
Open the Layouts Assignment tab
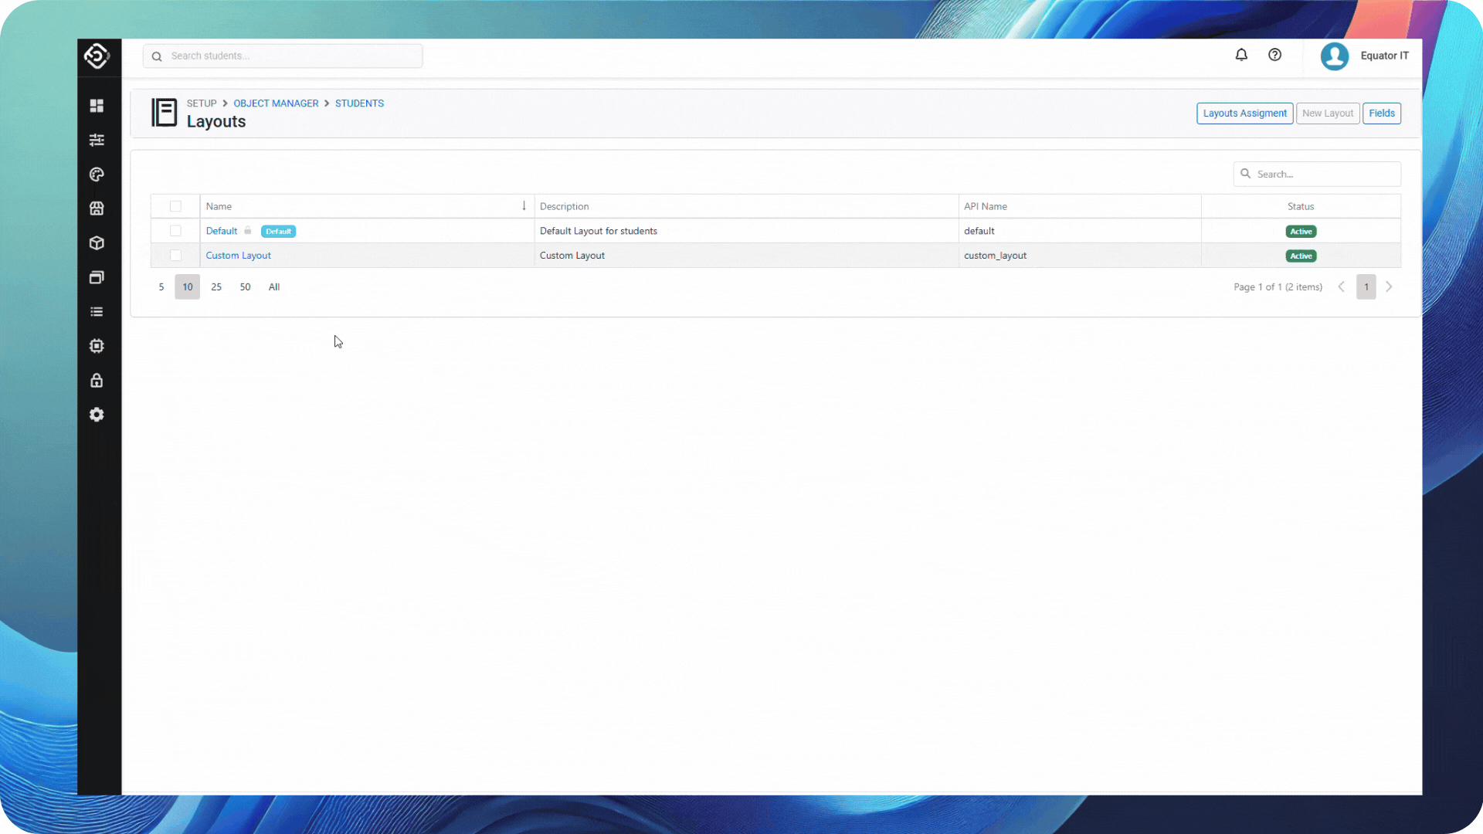pyautogui.click(x=1244, y=113)
